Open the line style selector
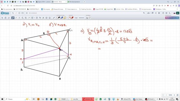Screen dimensions: 180x101 tap(82, 18)
